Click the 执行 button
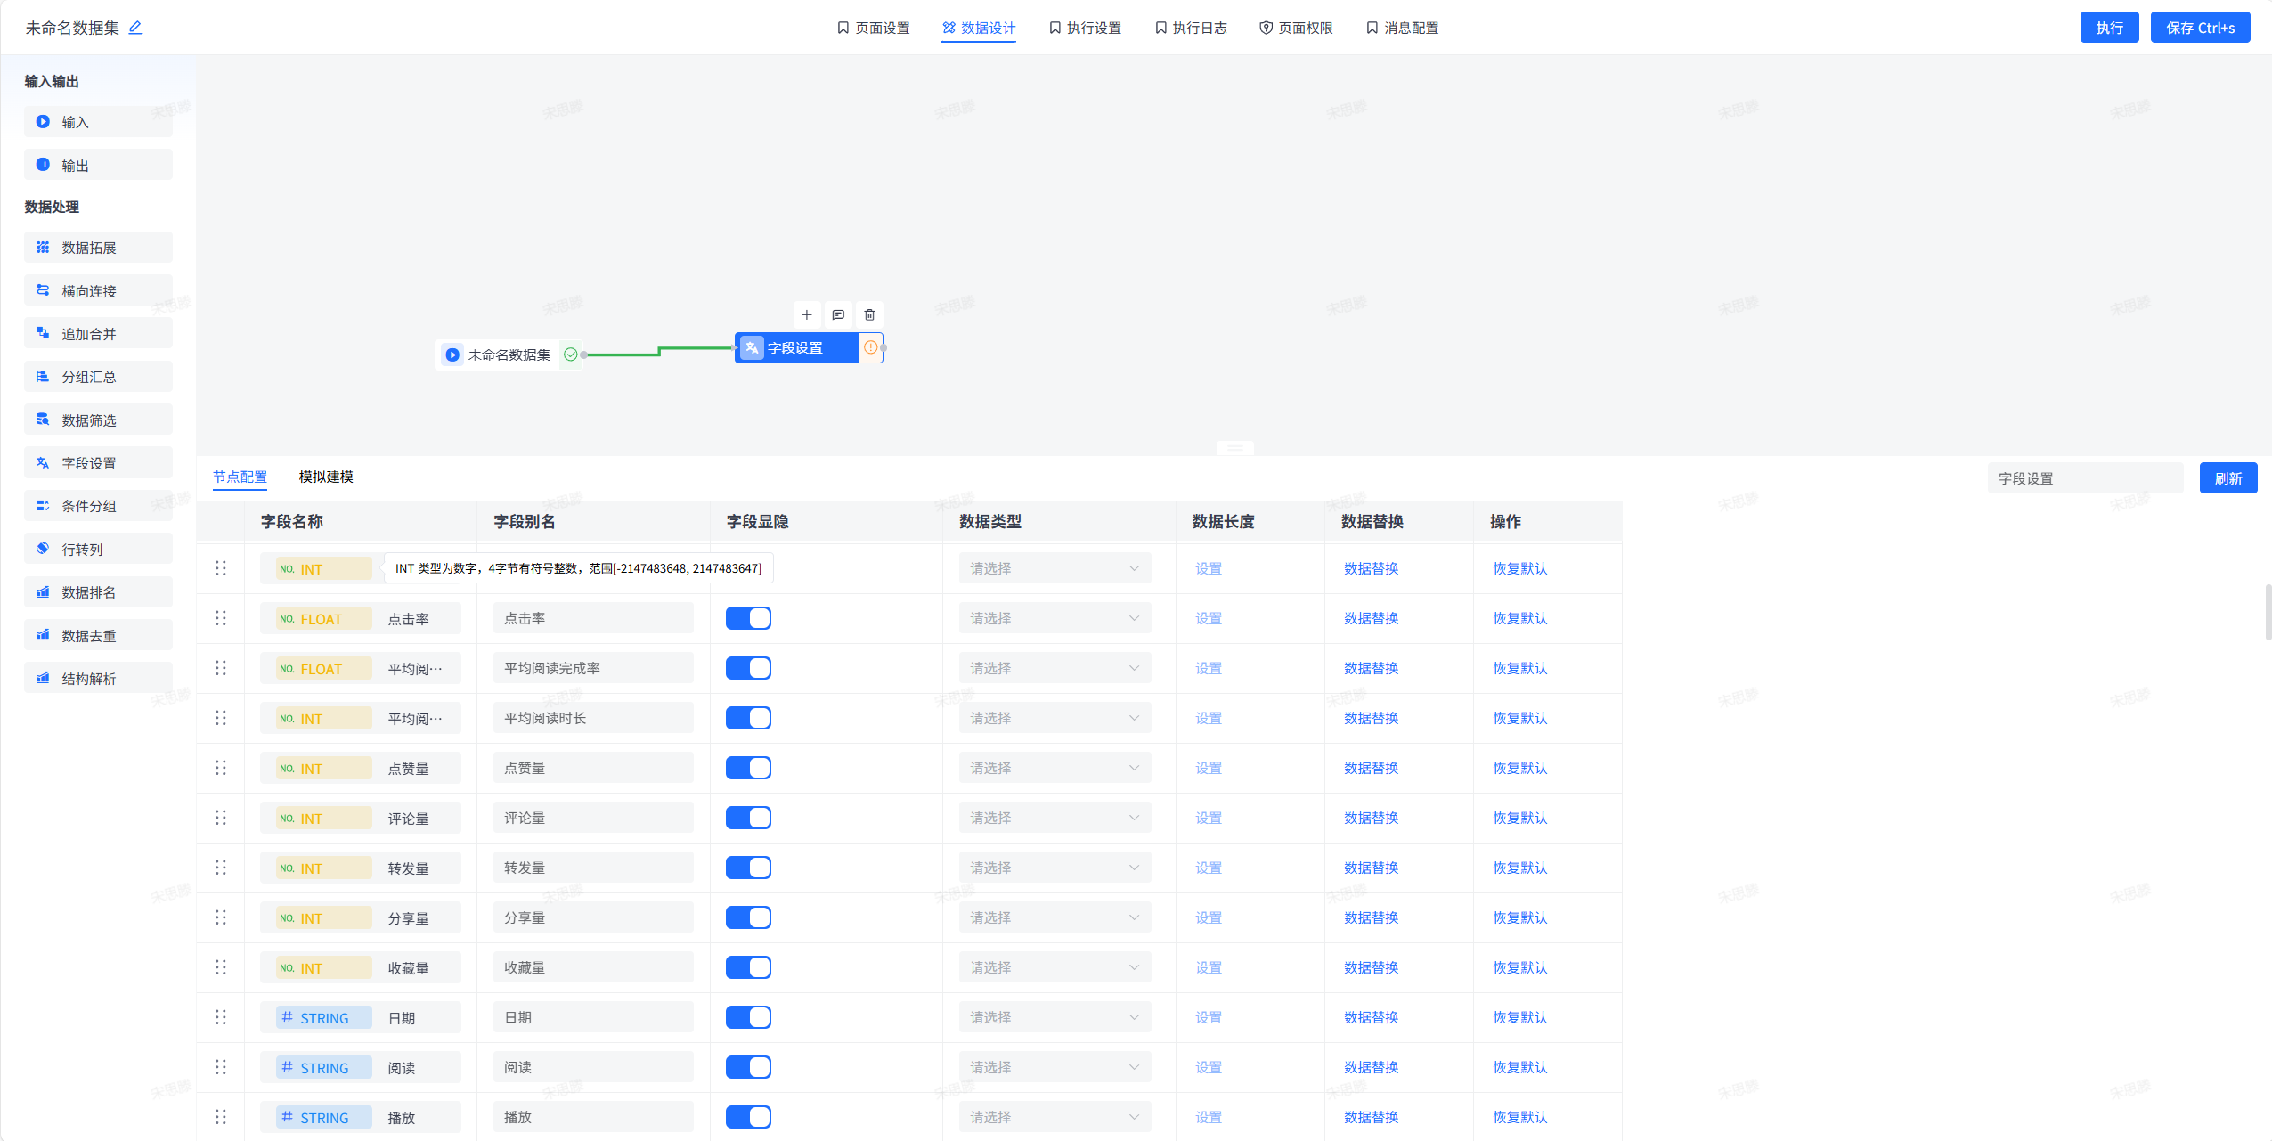 pos(2108,28)
